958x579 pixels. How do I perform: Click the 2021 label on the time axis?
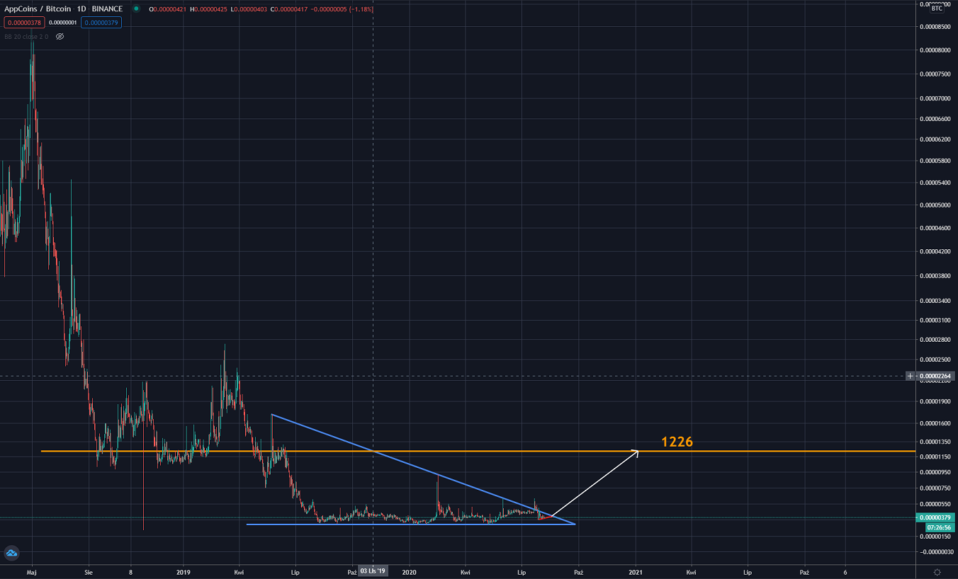coord(636,571)
